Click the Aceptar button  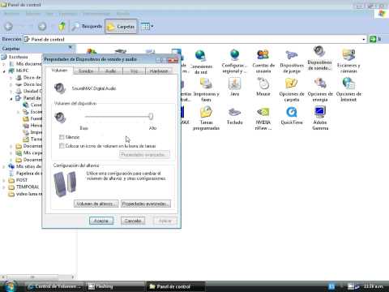(x=101, y=221)
